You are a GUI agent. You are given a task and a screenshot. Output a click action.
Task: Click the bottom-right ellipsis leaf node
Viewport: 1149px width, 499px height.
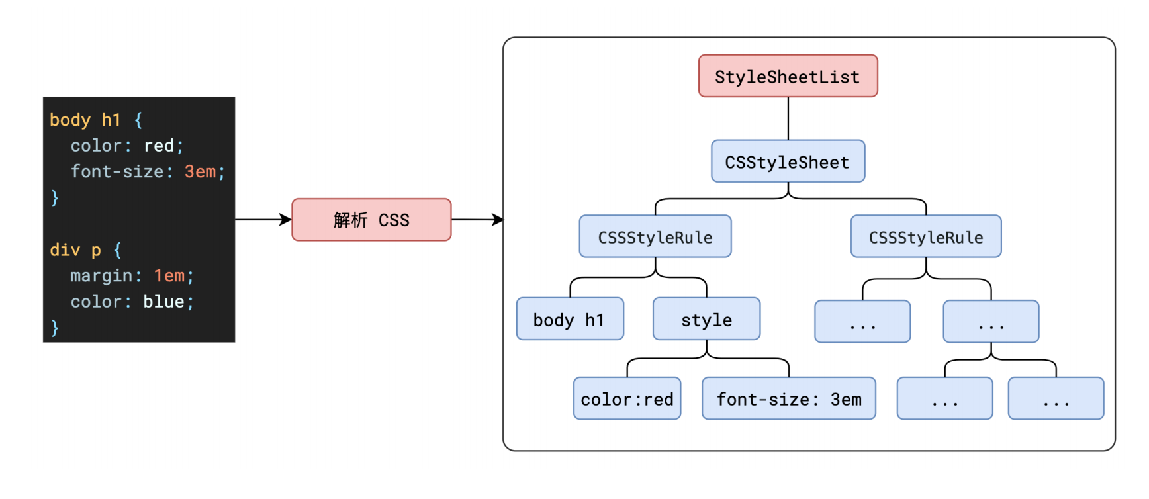(x=1056, y=398)
